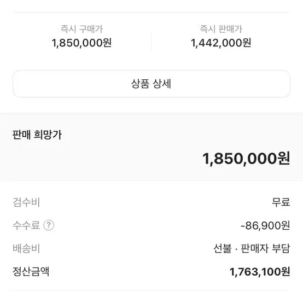Click the divider line above 즉시 구매가
The height and width of the screenshot is (303, 303).
[151, 13]
